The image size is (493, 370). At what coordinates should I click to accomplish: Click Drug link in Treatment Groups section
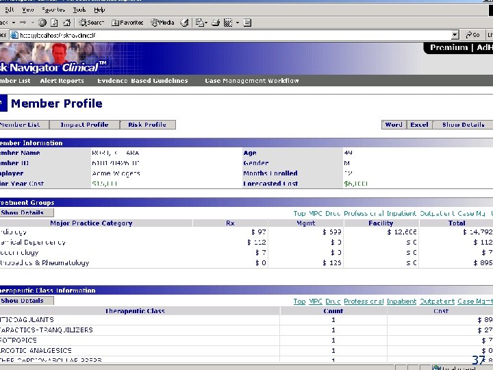(333, 214)
